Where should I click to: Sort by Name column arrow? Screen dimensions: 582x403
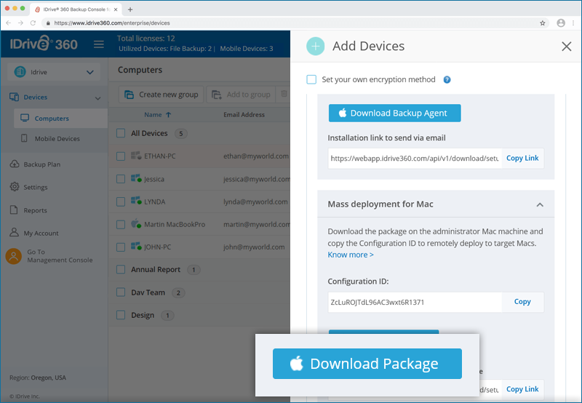coord(169,115)
